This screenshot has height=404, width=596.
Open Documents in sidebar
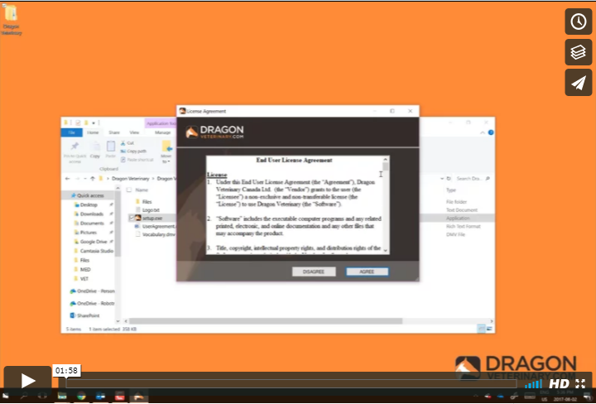point(92,223)
